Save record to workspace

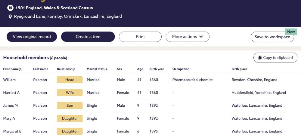272,37
